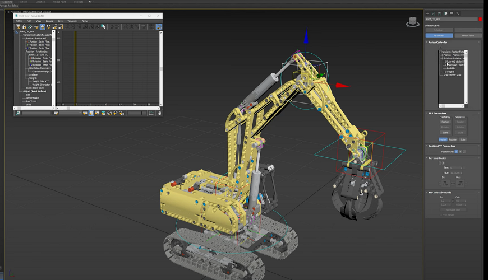Screen dimensions: 488x280
Task: Click the object name field Point_Ctrl_Arm
Action: tap(452, 19)
